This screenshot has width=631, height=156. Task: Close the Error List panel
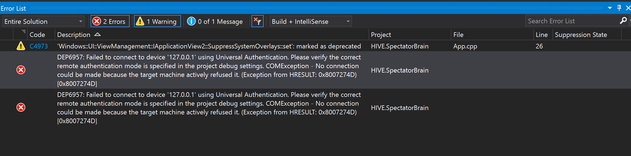(628, 8)
